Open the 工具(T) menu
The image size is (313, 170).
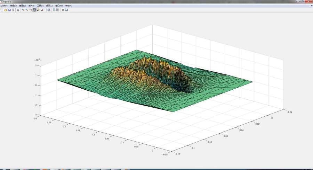[40, 6]
